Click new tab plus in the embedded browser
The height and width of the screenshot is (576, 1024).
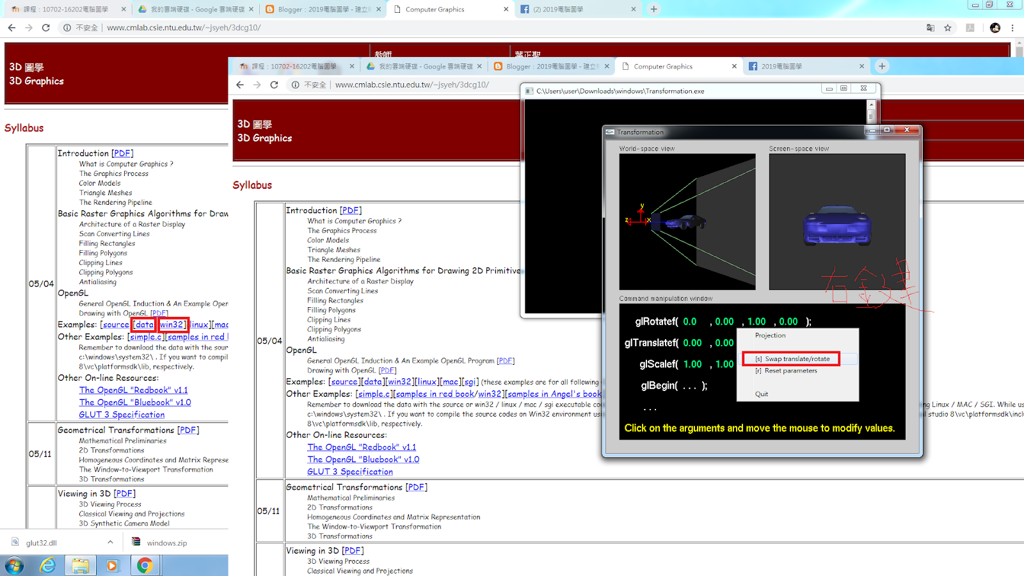[x=882, y=66]
